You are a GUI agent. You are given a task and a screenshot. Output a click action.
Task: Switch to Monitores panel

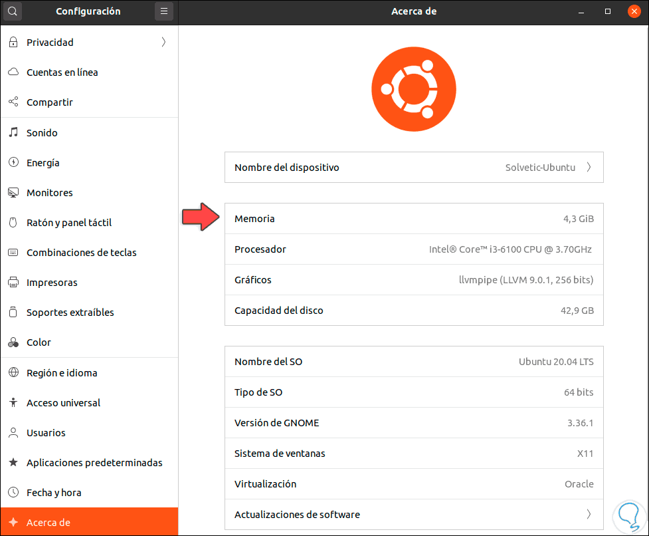(x=90, y=193)
